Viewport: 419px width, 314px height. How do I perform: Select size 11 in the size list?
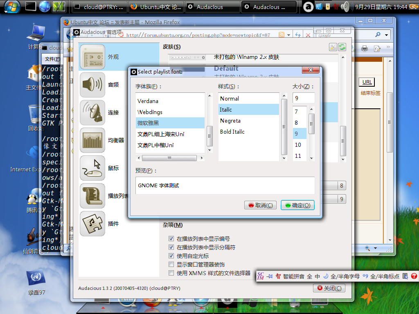(x=300, y=156)
